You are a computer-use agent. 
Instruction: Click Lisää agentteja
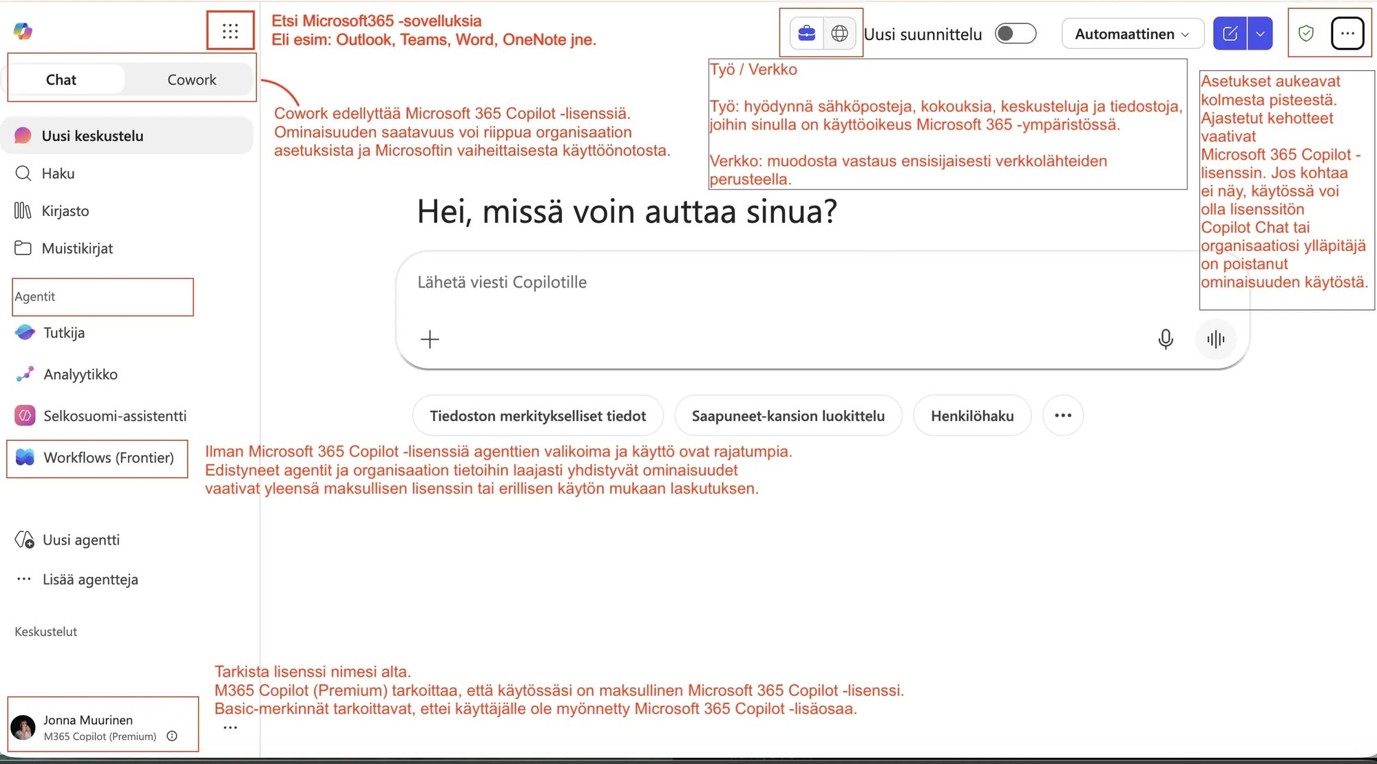point(127,579)
